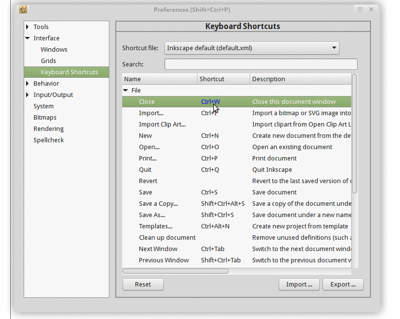Click the horizontal scrollbar under shortcut list

coord(175,271)
